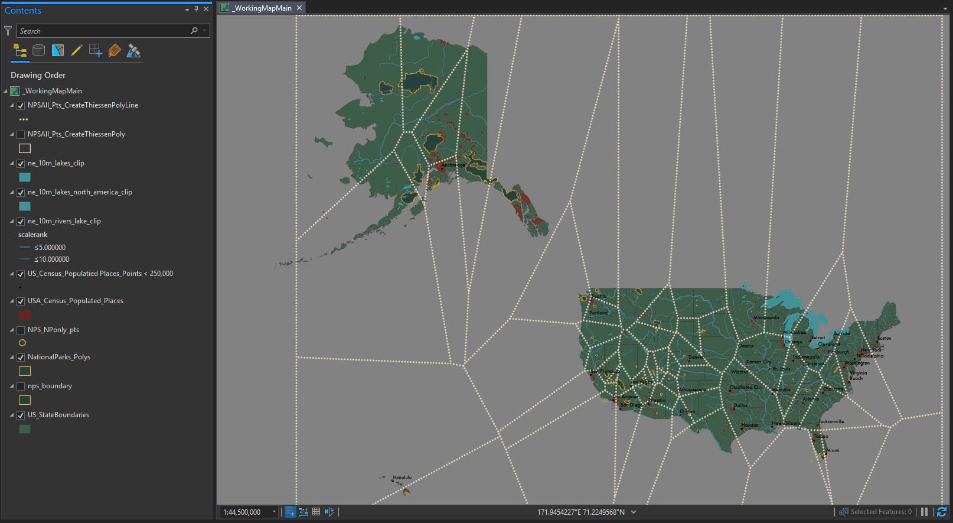Screen dimensions: 953x523
Task: Switch to List By Selection icon
Action: pos(58,51)
